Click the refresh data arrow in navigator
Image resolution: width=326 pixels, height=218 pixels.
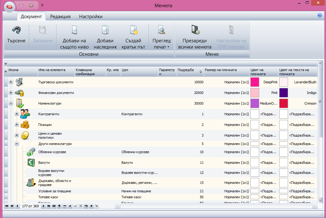(x=86, y=206)
